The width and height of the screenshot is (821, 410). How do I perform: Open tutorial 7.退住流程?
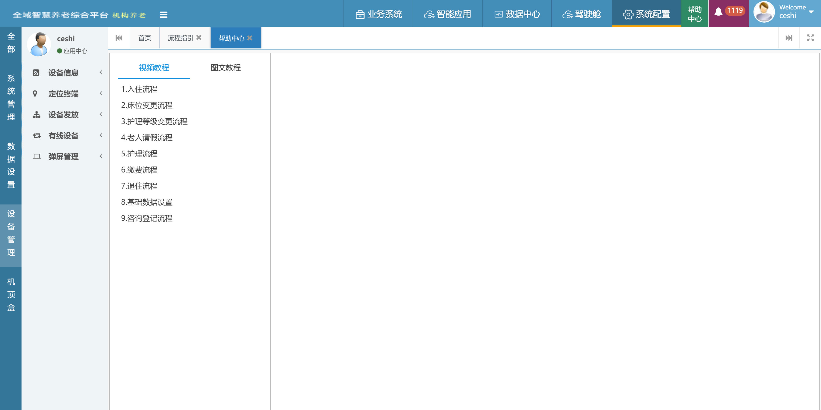tap(139, 186)
